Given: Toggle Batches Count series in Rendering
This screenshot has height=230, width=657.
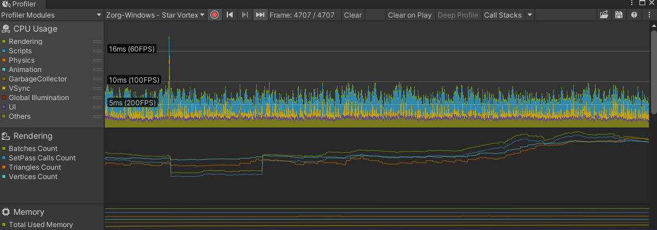Looking at the screenshot, I should [4, 149].
